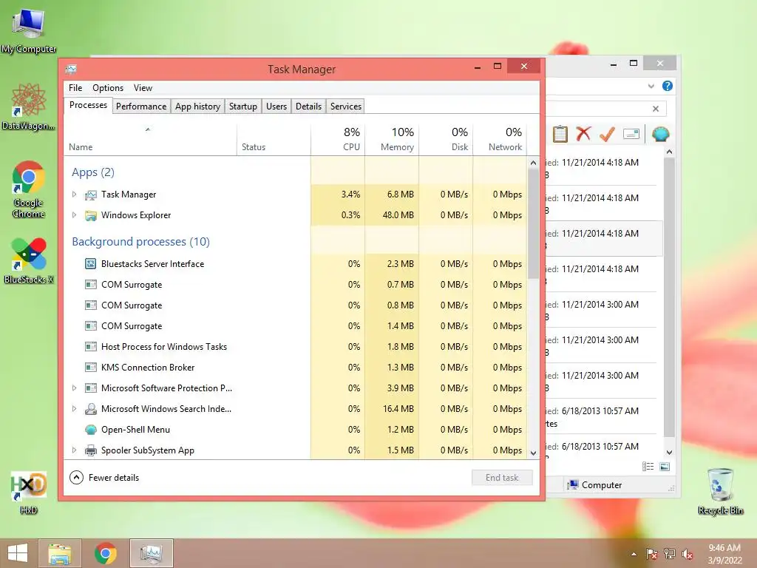Click KMS Connection Broker process icon
This screenshot has width=757, height=568.
click(90, 368)
